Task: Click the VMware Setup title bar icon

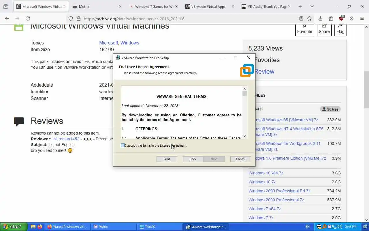Action: (x=118, y=58)
